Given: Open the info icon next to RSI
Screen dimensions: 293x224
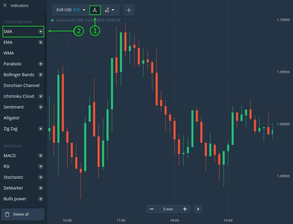Looking at the screenshot, I should pos(41,166).
